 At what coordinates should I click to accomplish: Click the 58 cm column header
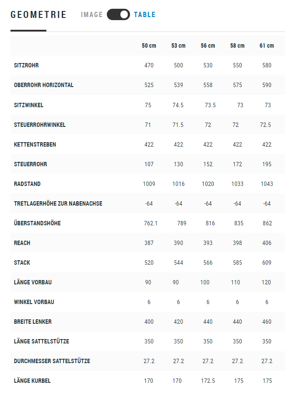(x=237, y=45)
